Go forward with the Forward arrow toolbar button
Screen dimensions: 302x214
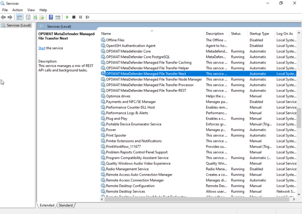pos(10,17)
